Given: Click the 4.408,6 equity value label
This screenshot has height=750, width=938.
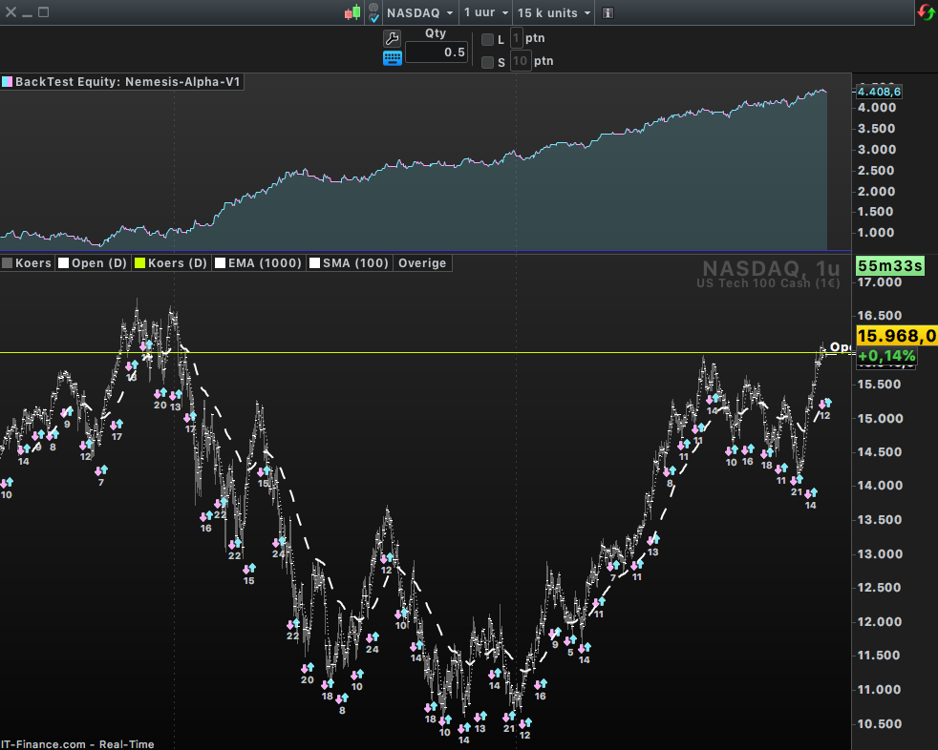Looking at the screenshot, I should 879,92.
